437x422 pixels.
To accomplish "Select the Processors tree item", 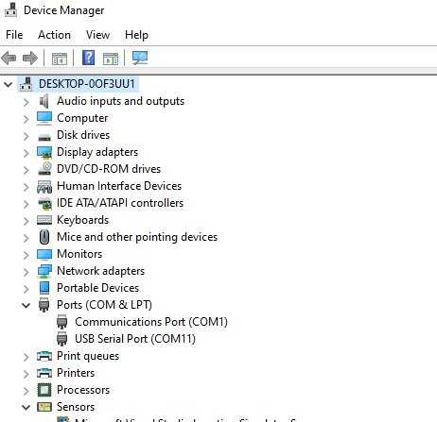I will coord(83,390).
